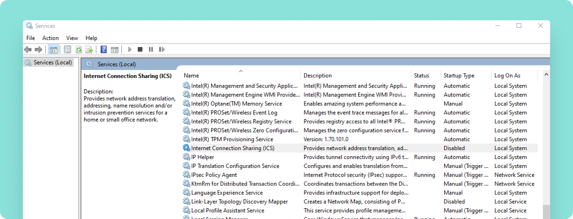
Task: Click the Back arrow toolbar icon
Action: [x=28, y=50]
